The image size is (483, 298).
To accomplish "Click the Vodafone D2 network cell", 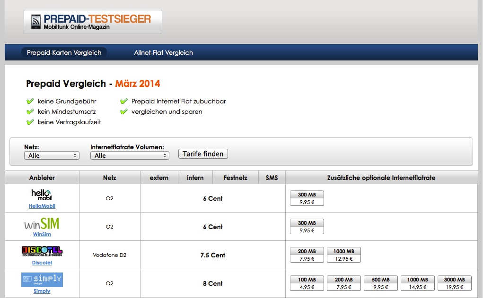I will coord(110,255).
